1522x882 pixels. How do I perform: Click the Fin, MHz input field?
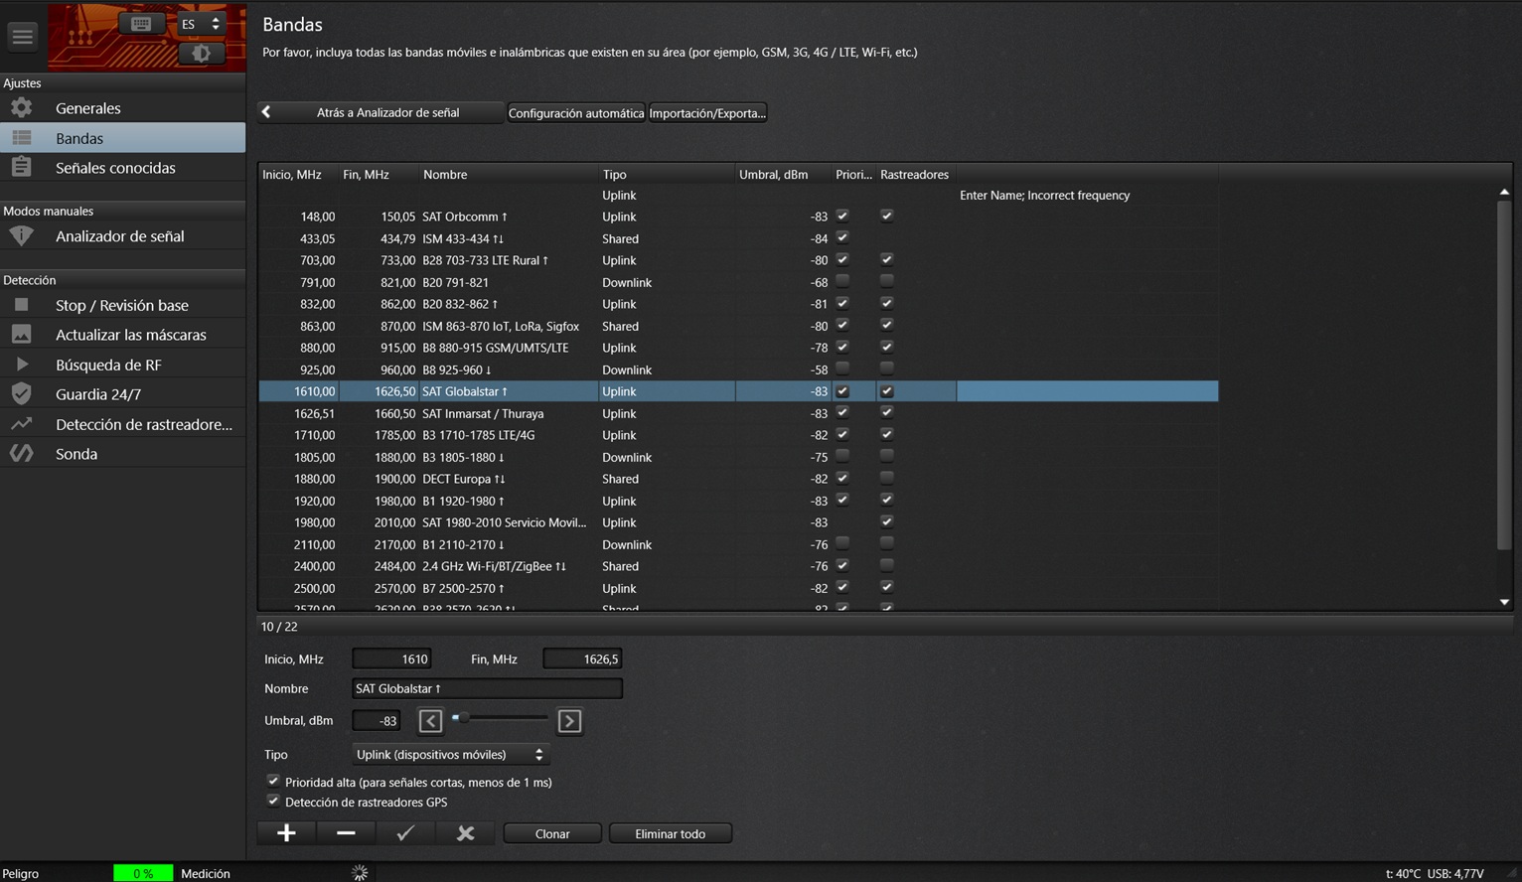click(582, 659)
